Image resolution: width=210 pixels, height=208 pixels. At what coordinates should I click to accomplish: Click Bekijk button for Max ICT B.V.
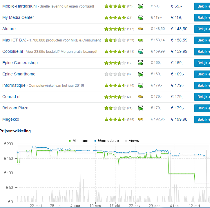[202, 40]
